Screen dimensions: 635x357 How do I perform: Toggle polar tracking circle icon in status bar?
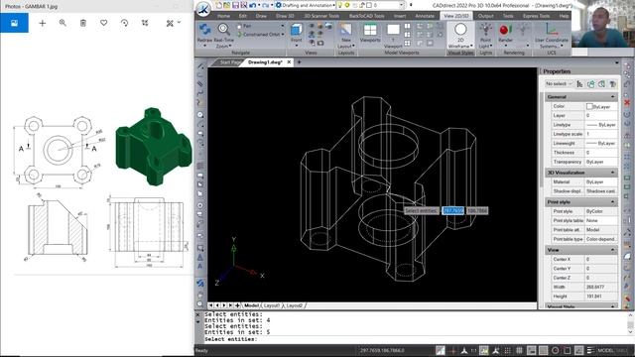pyautogui.click(x=556, y=350)
